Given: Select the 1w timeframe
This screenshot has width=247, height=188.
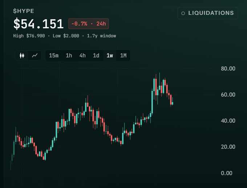Looking at the screenshot, I should click(x=110, y=56).
